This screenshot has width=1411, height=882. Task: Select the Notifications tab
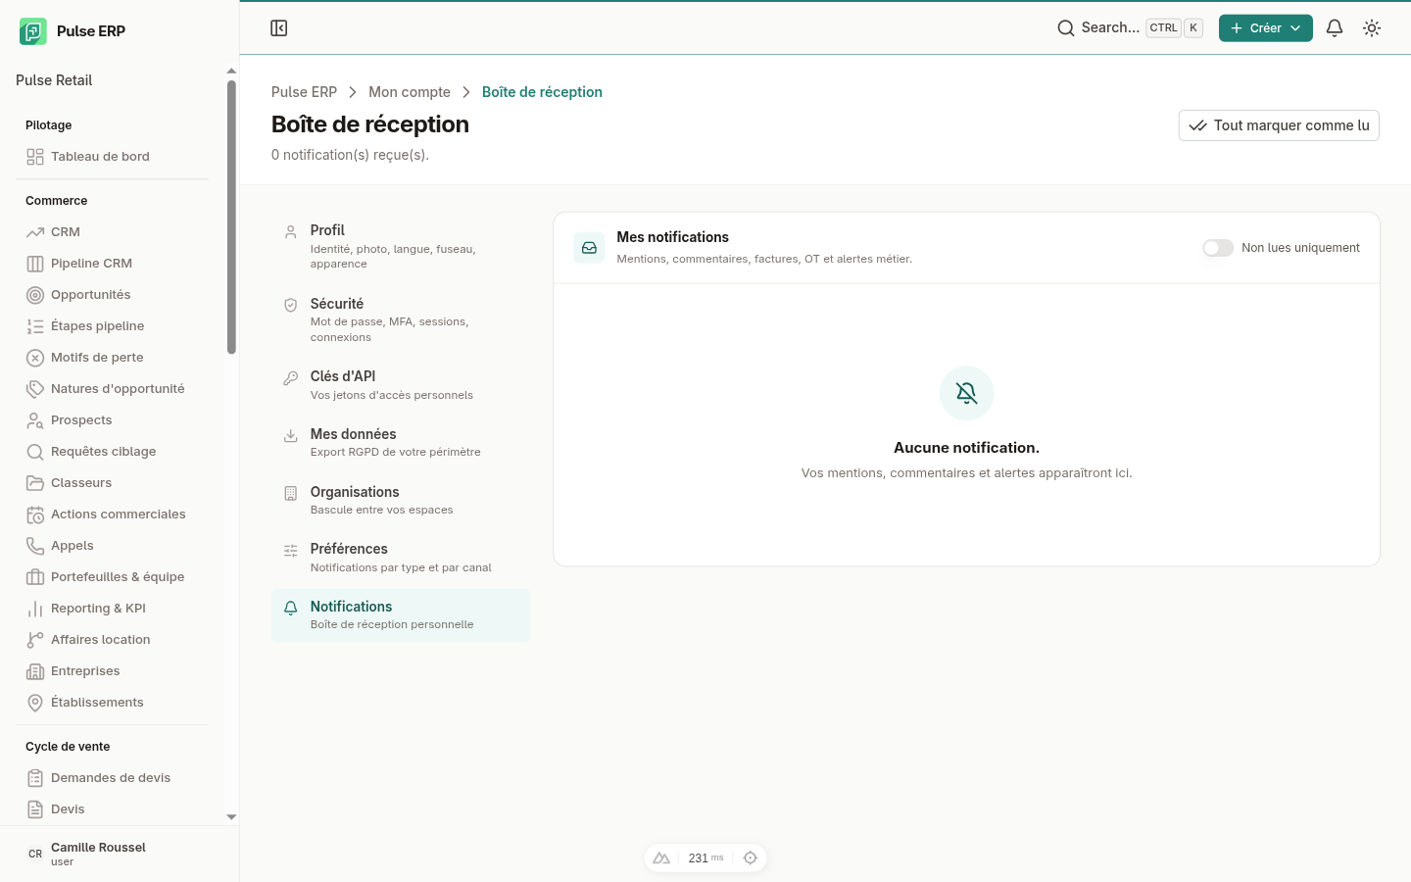coord(401,615)
